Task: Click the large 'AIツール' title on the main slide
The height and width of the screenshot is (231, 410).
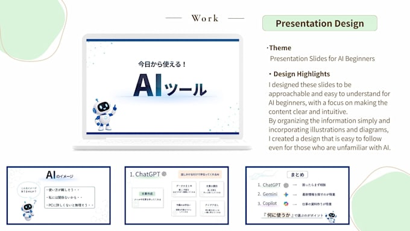Action: (170, 85)
